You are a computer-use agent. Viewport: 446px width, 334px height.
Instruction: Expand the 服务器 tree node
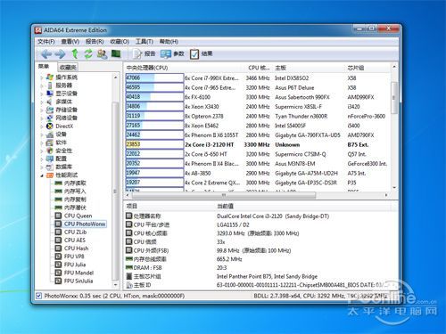click(x=42, y=86)
